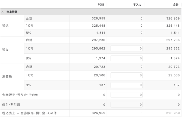182x117 pixels.
Task: Select the 税込 row label
Action: pos(5,26)
